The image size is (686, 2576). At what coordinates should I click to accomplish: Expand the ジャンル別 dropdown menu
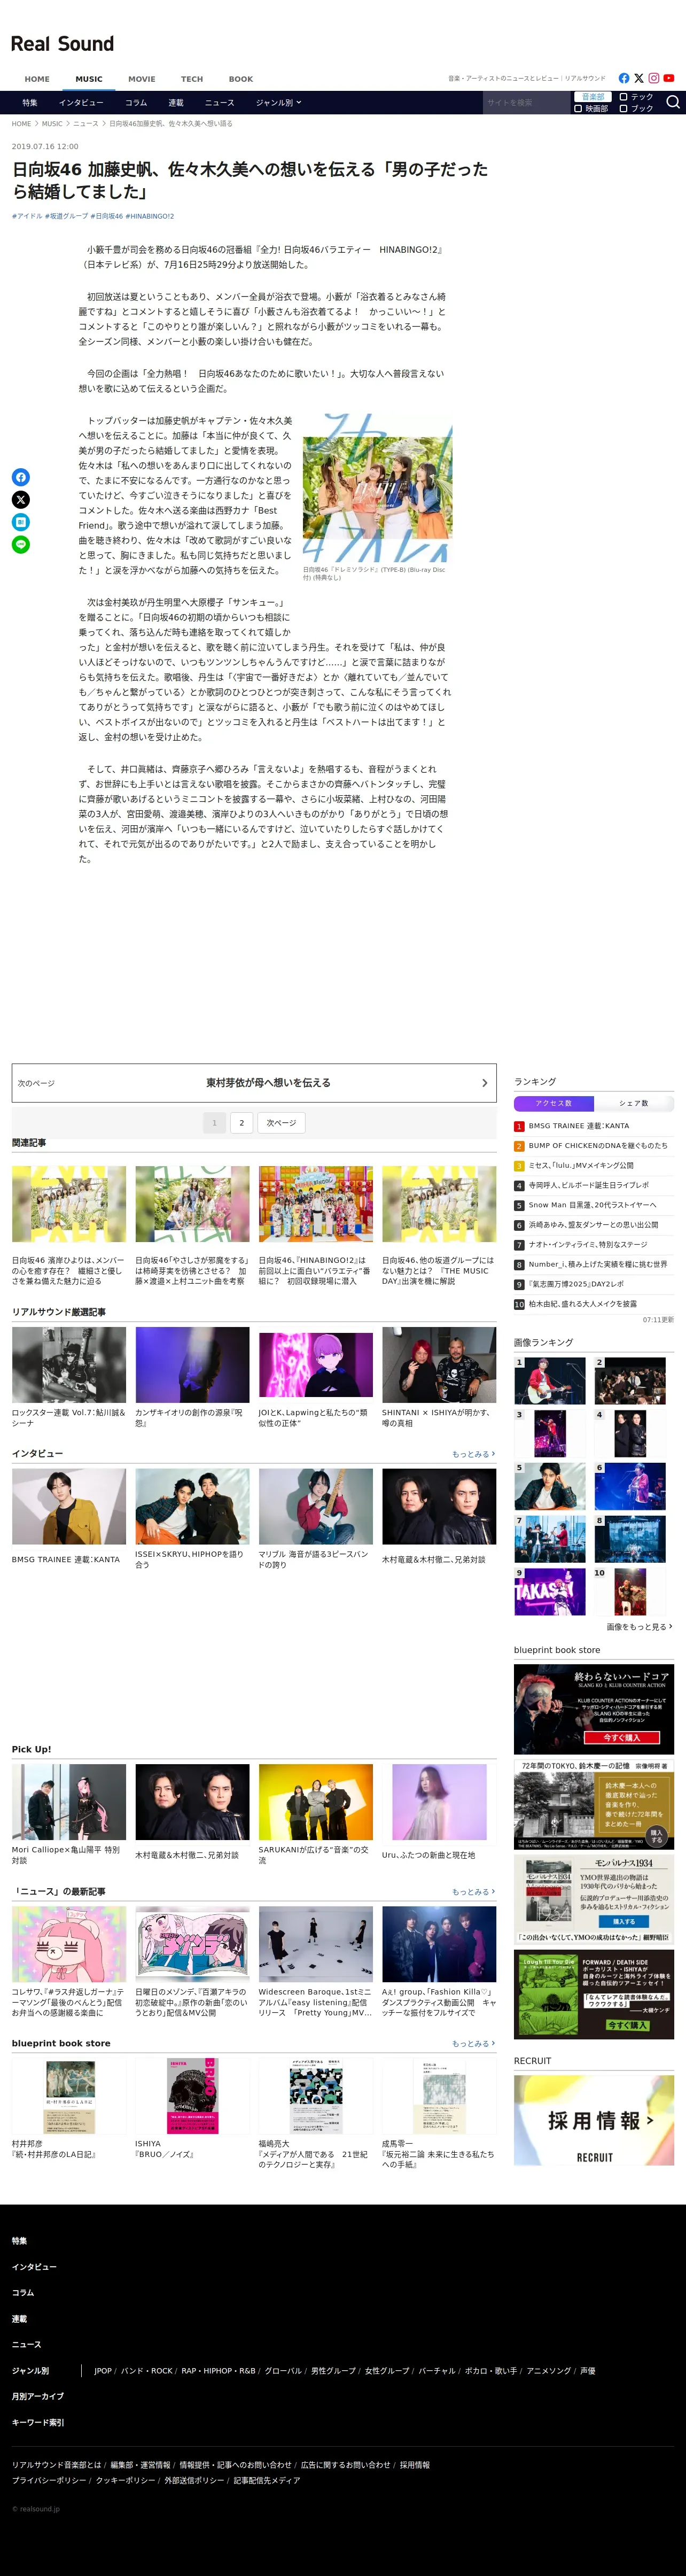click(x=278, y=103)
